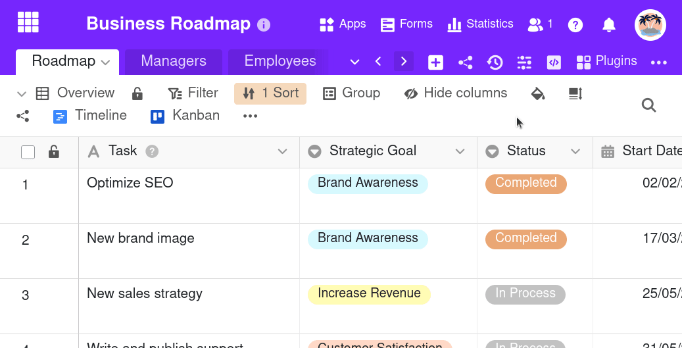Toggle the view lock icon beside Overview
682x348 pixels.
(x=137, y=93)
